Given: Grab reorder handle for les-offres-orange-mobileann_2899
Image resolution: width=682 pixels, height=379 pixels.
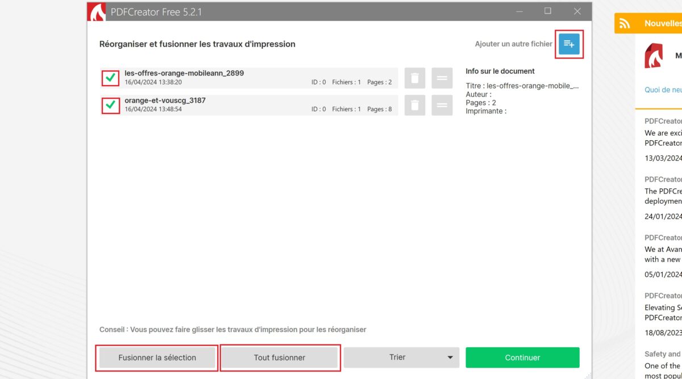Looking at the screenshot, I should 442,78.
